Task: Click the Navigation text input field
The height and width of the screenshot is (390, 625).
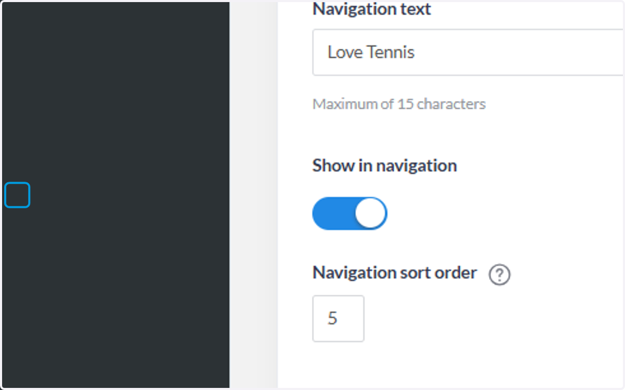Action: click(468, 53)
